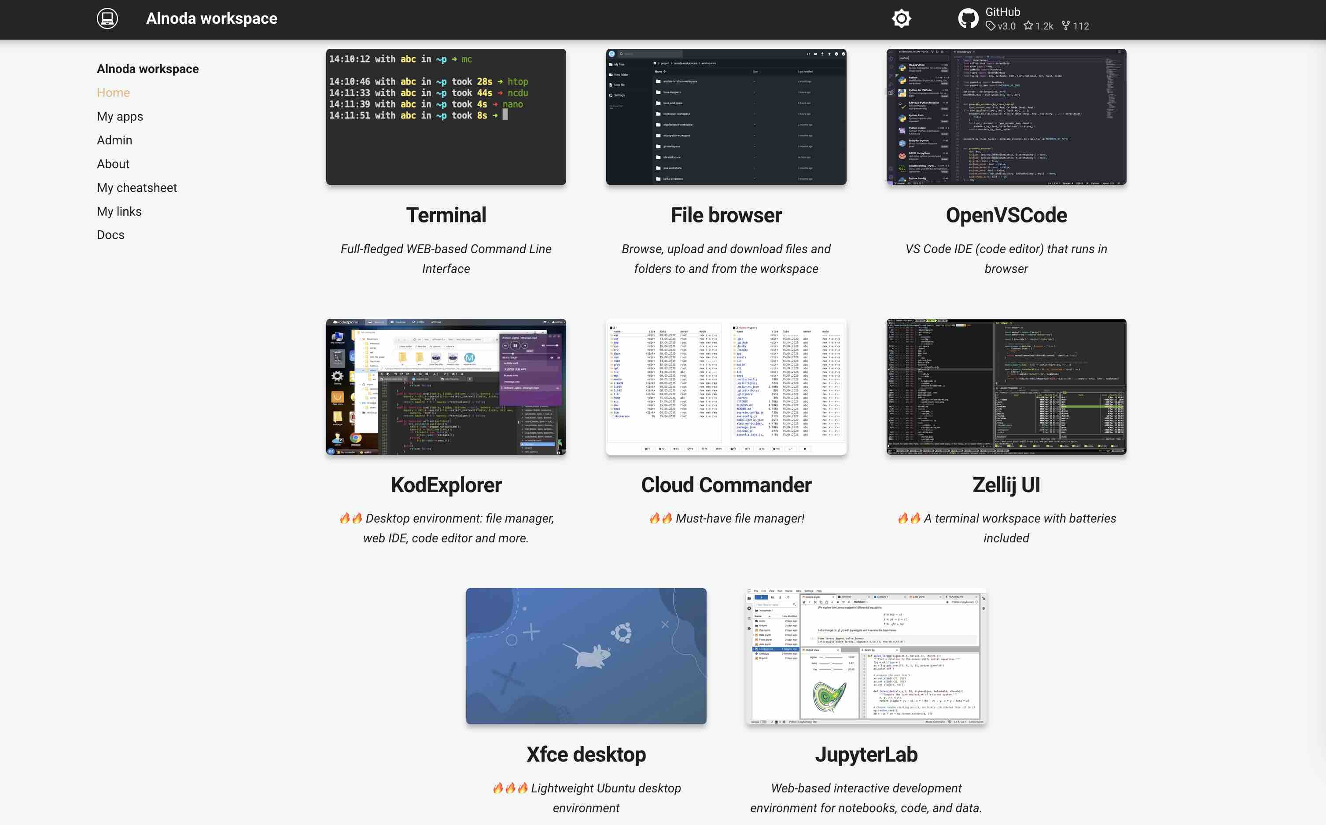Click the File browser screenshot thumbnail
Viewport: 1326px width, 825px height.
(726, 117)
